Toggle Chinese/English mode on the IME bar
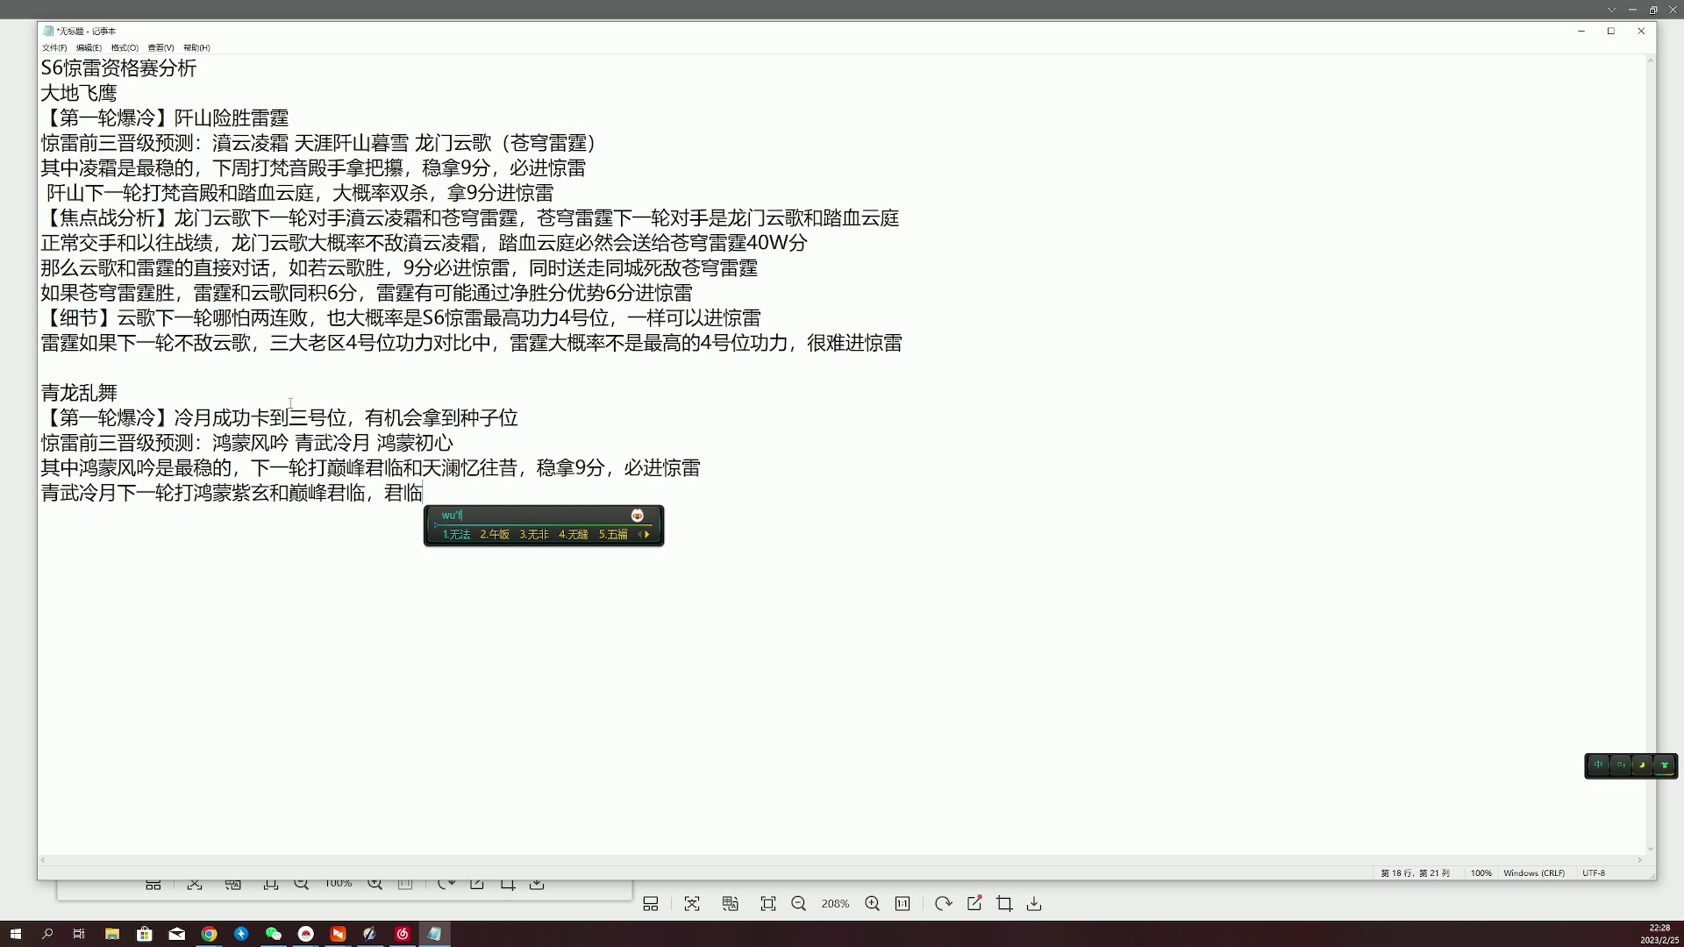 (1598, 765)
